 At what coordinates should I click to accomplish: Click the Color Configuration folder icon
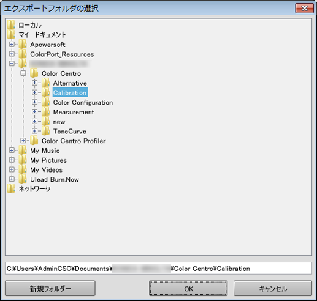point(45,102)
